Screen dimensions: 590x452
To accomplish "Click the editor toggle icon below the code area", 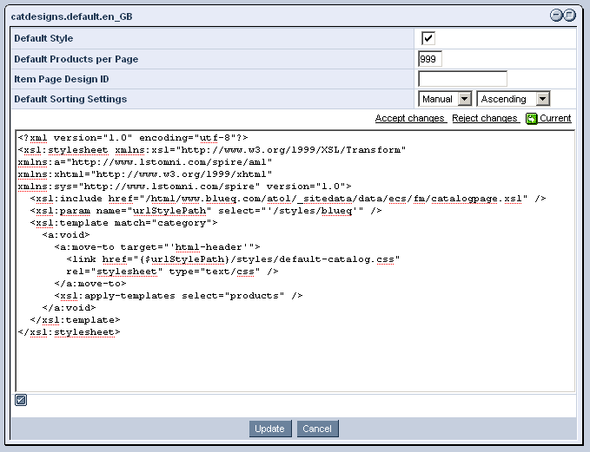I will pyautogui.click(x=21, y=400).
